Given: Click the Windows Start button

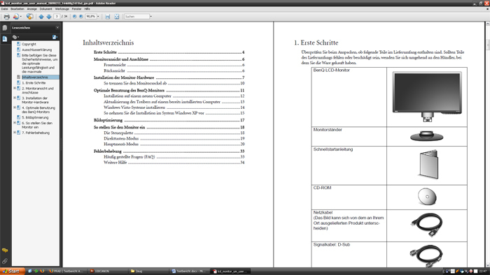Looking at the screenshot, I should pyautogui.click(x=11, y=272).
